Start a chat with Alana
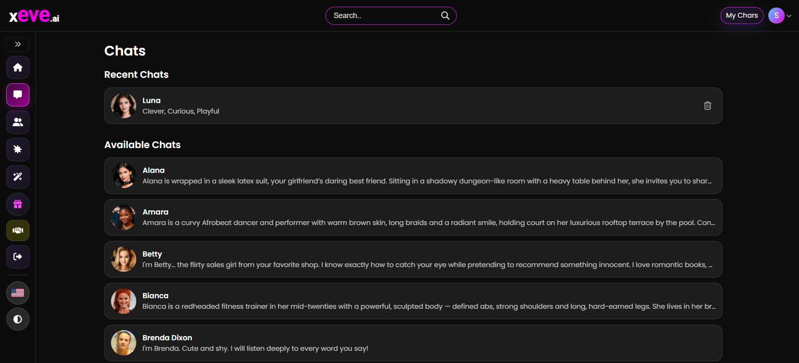 413,175
